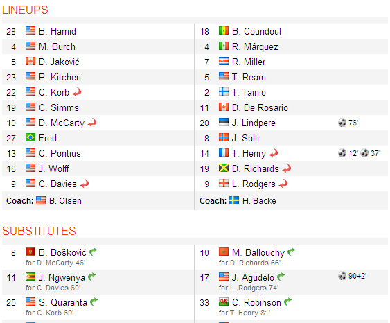This screenshot has height=323, width=390.
Task: Click the Brazil flag next to Fred
Action: point(30,137)
